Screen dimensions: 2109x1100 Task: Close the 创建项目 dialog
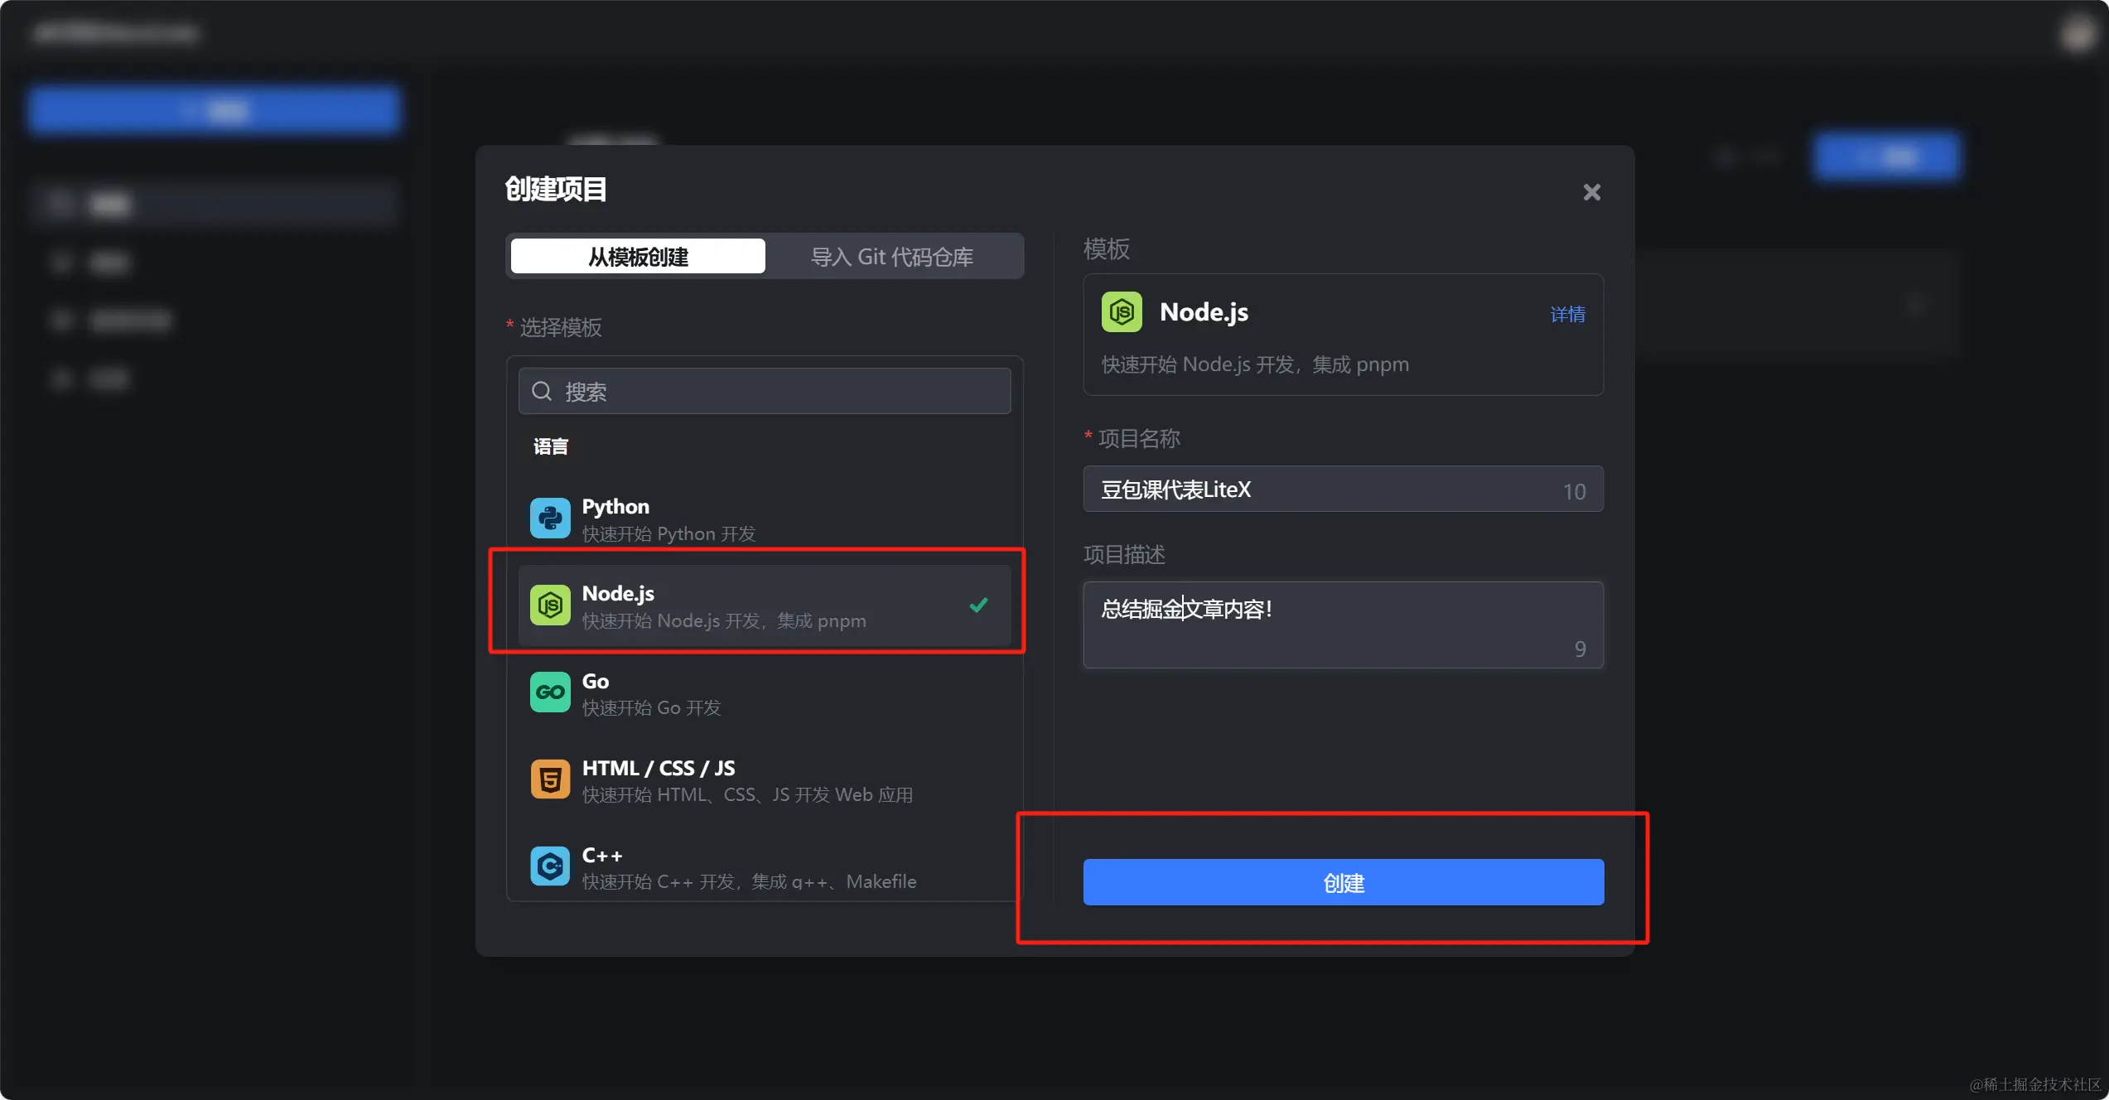click(1591, 192)
